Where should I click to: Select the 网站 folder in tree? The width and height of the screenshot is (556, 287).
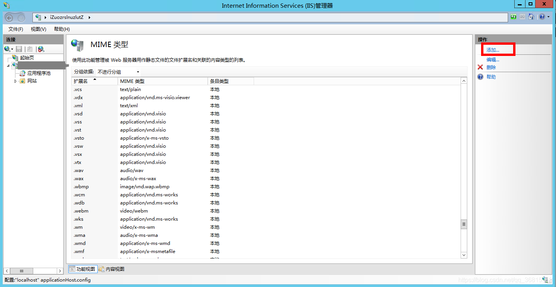click(x=32, y=81)
